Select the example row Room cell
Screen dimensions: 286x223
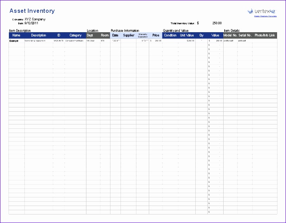pyautogui.click(x=105, y=41)
